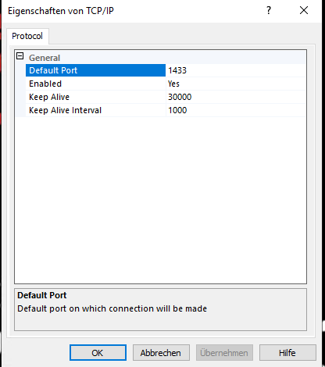Click the Abbrechen button
The image size is (325, 367).
tap(161, 353)
